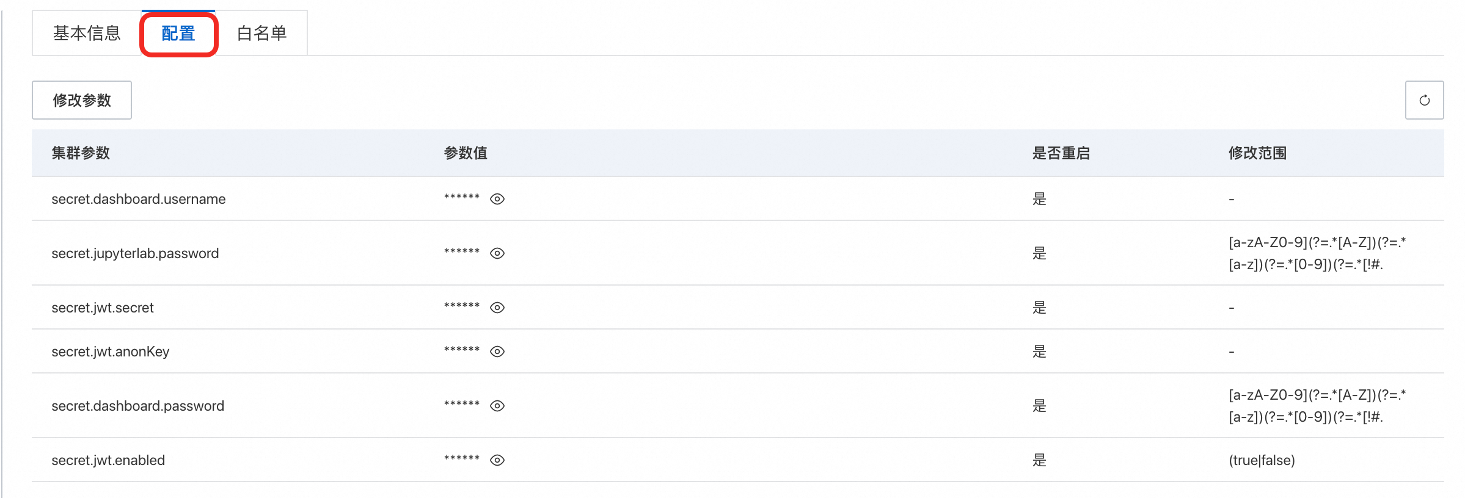Switch to the 基本信息 tab
Viewport: 1465px width, 498px height.
point(87,33)
